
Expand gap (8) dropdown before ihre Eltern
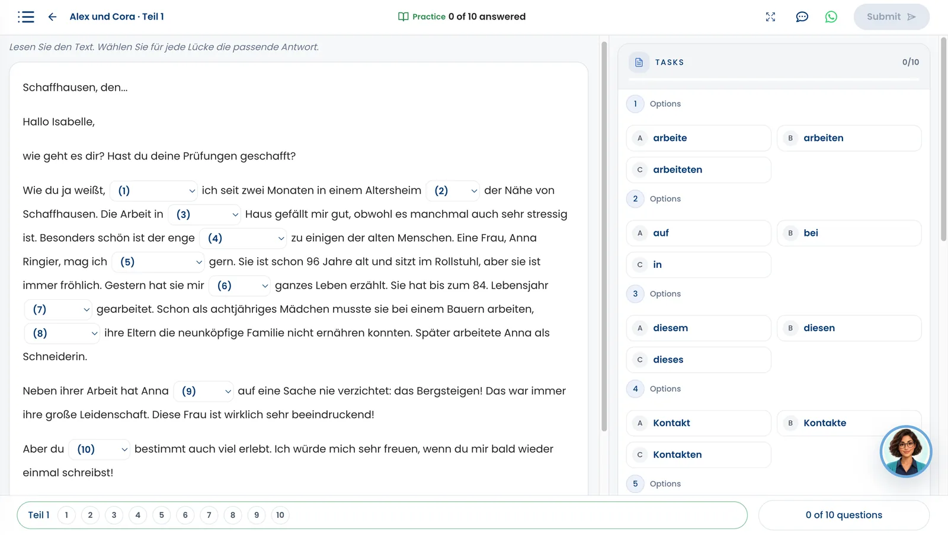[62, 333]
